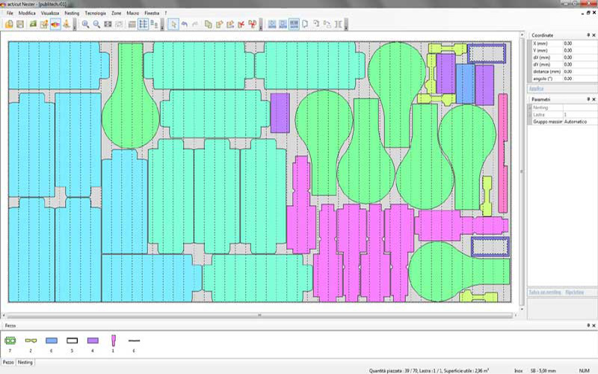Select the arrow pointer tool

(x=173, y=25)
